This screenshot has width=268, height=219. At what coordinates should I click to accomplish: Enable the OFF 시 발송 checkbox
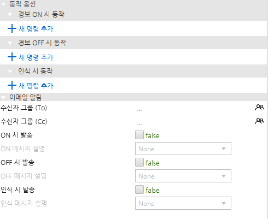[139, 162]
